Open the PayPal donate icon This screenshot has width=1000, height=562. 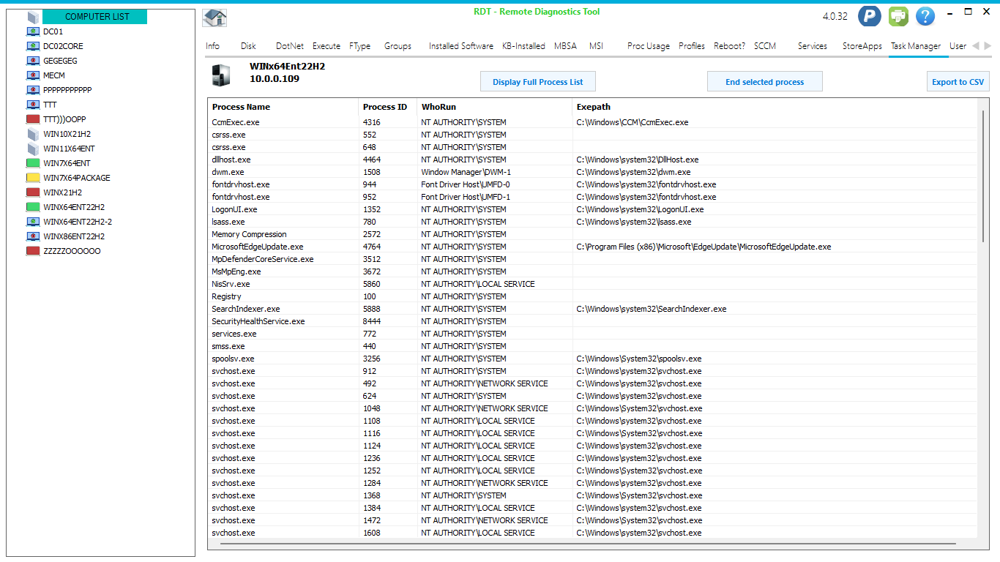coord(869,16)
